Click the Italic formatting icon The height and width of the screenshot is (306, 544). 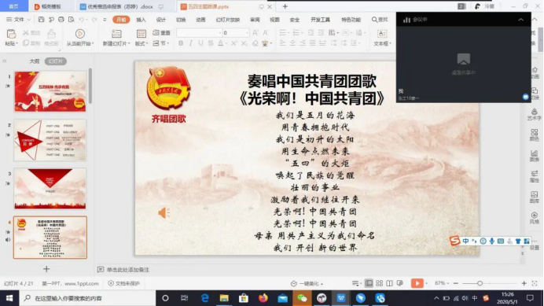190,43
